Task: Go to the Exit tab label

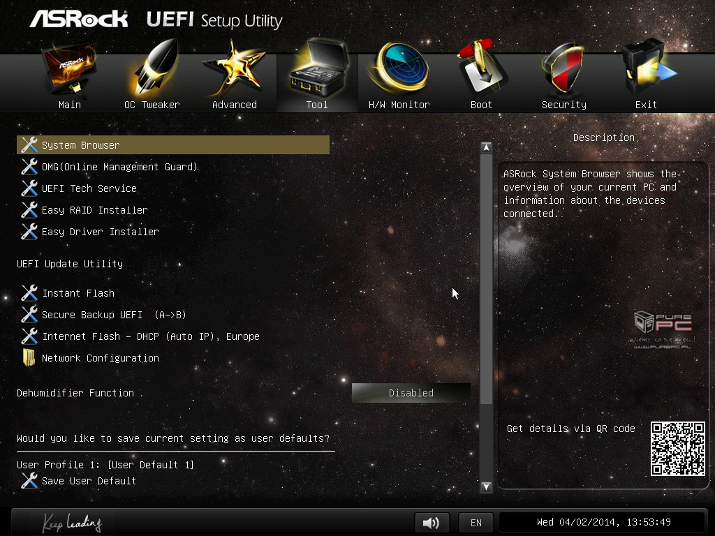Action: pos(646,105)
